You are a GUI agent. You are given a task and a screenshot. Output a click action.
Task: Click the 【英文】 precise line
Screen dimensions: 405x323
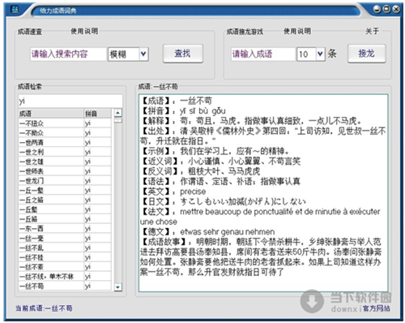click(x=173, y=192)
